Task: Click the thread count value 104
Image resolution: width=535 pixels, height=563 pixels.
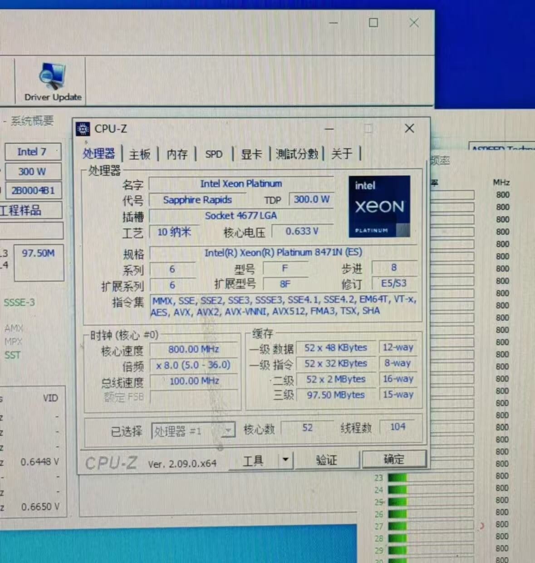Action: coord(398,427)
